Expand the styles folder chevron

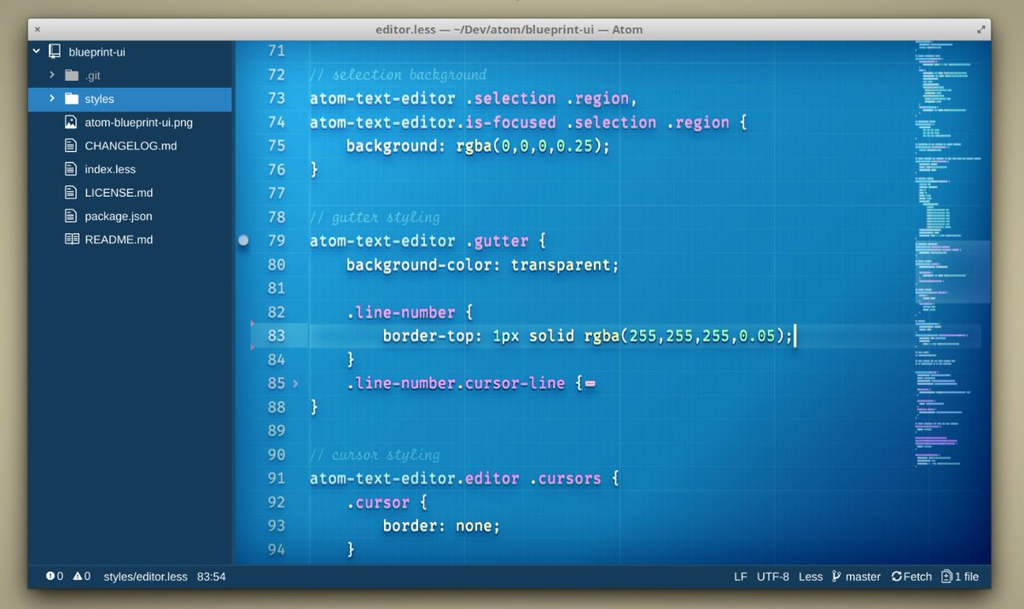[x=52, y=99]
